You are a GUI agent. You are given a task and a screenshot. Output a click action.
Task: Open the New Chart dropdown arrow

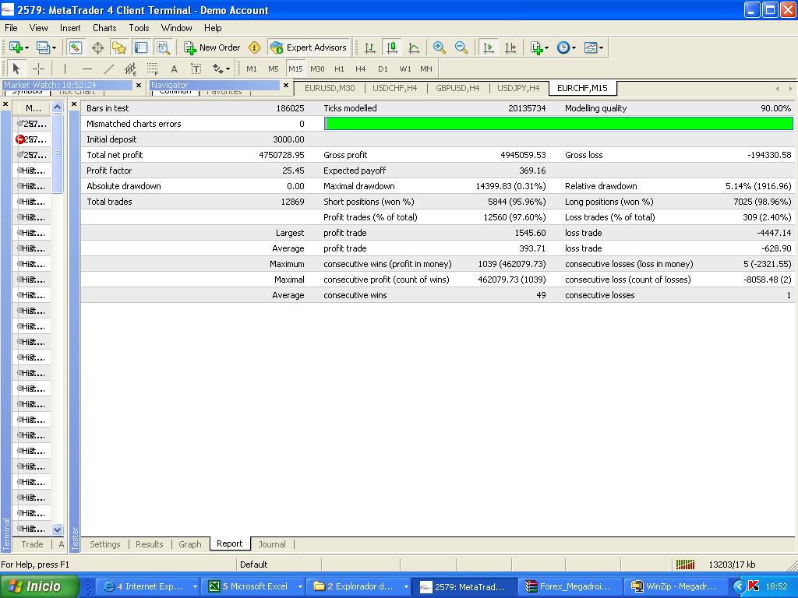[28, 47]
